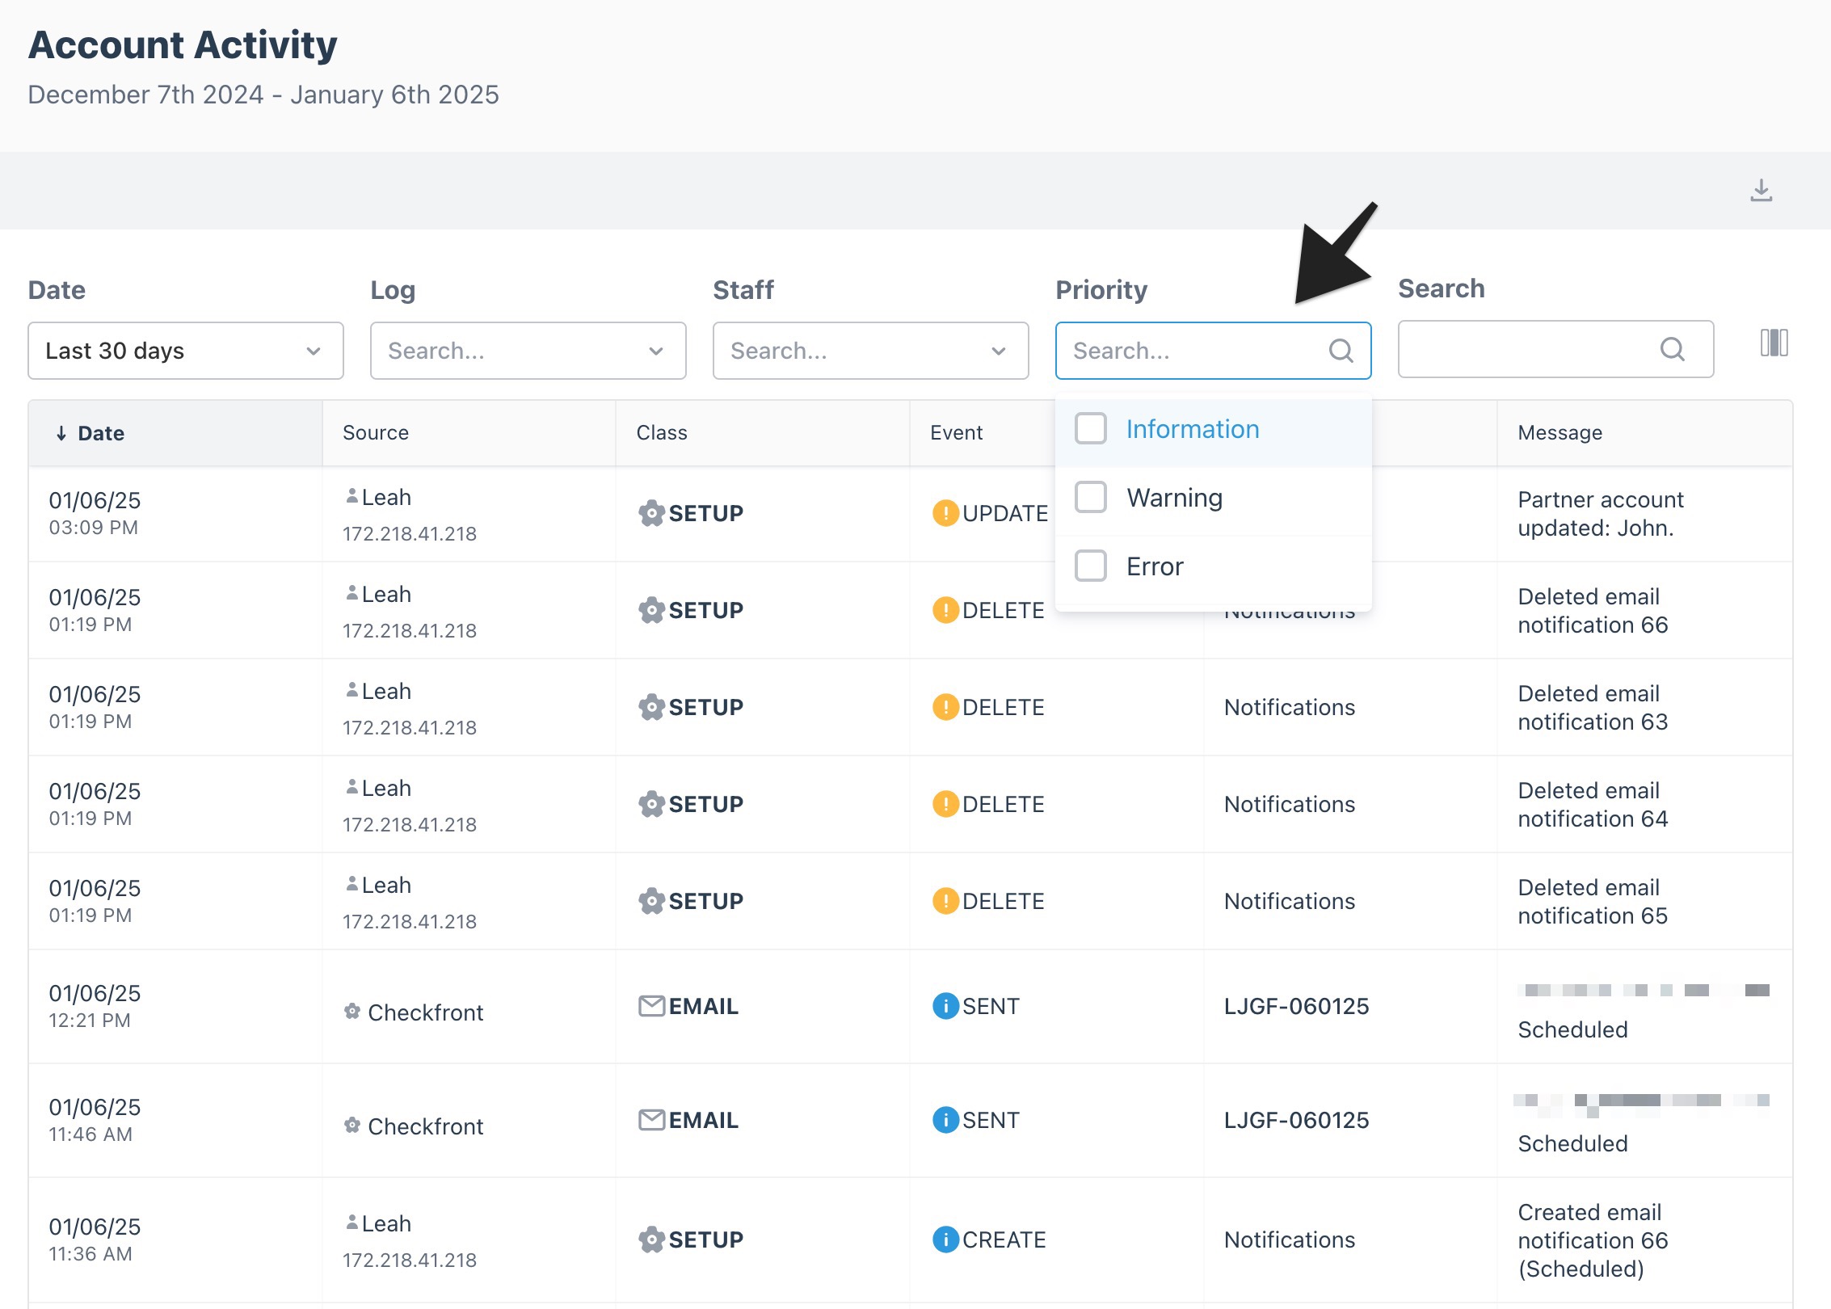This screenshot has width=1831, height=1309.
Task: Click warning icon in notification 65 delete row
Action: click(945, 901)
